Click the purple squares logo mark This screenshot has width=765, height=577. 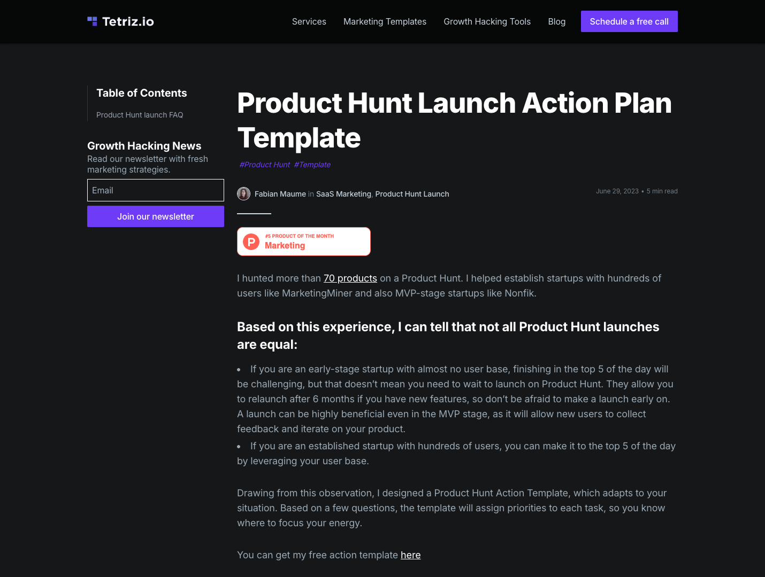(x=92, y=21)
